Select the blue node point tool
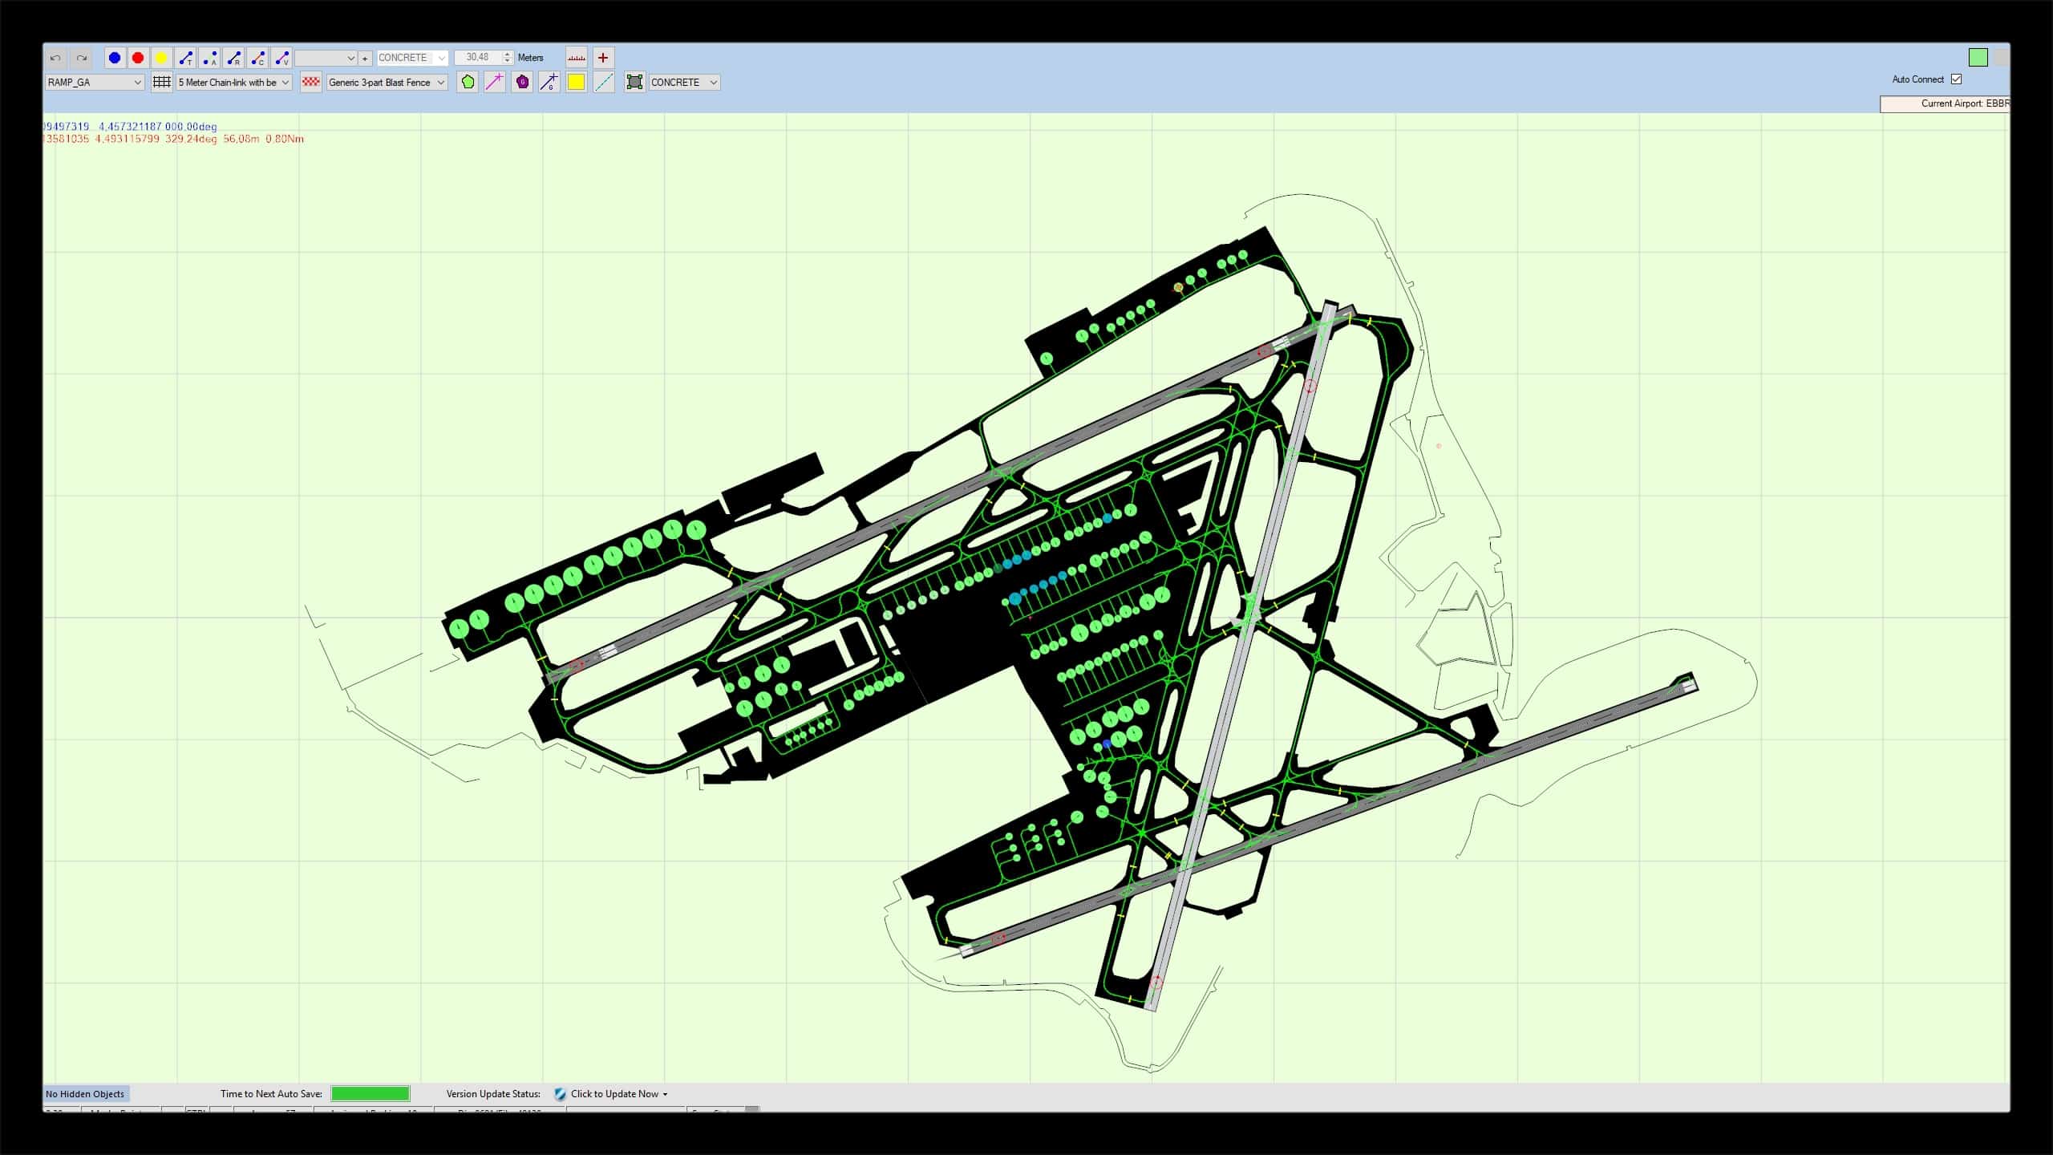 (115, 58)
